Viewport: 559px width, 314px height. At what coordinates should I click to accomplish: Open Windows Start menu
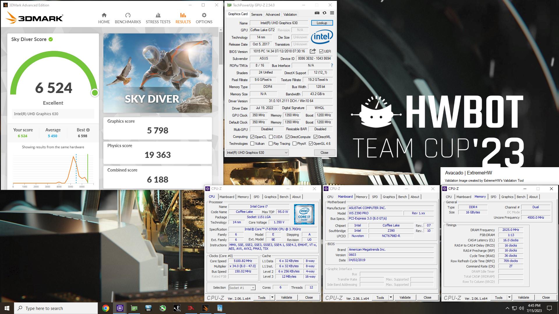click(7, 308)
